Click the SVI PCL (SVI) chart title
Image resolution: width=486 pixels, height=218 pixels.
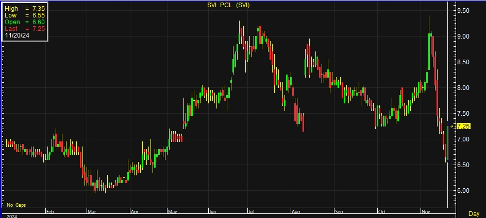click(x=229, y=5)
